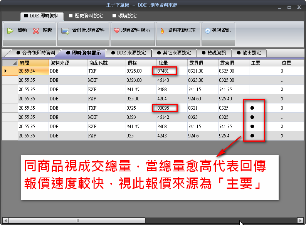
Task: Click the green play icon for 啓動
Action: 10,31
